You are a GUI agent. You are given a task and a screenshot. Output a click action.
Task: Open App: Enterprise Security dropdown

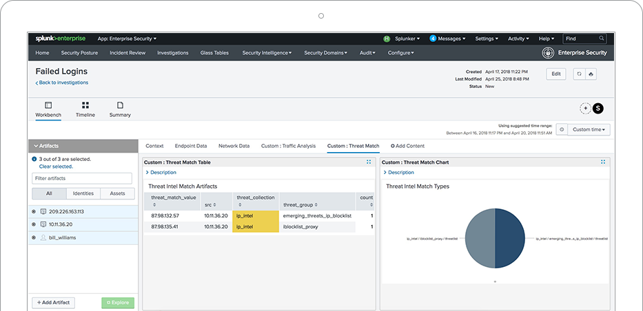pos(127,39)
